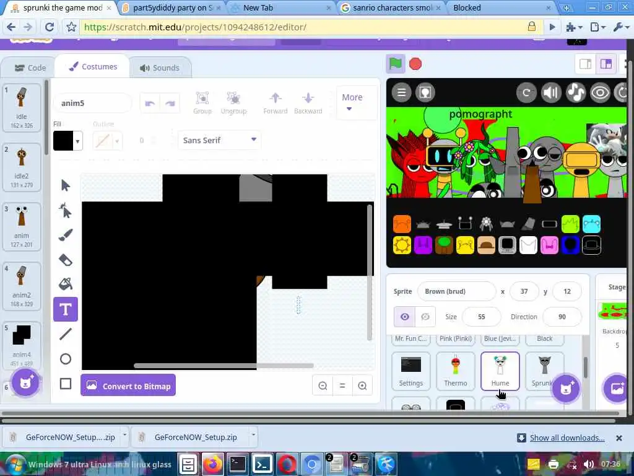The height and width of the screenshot is (476, 634).
Task: Open the browser wrench settings menu
Action: (620, 27)
